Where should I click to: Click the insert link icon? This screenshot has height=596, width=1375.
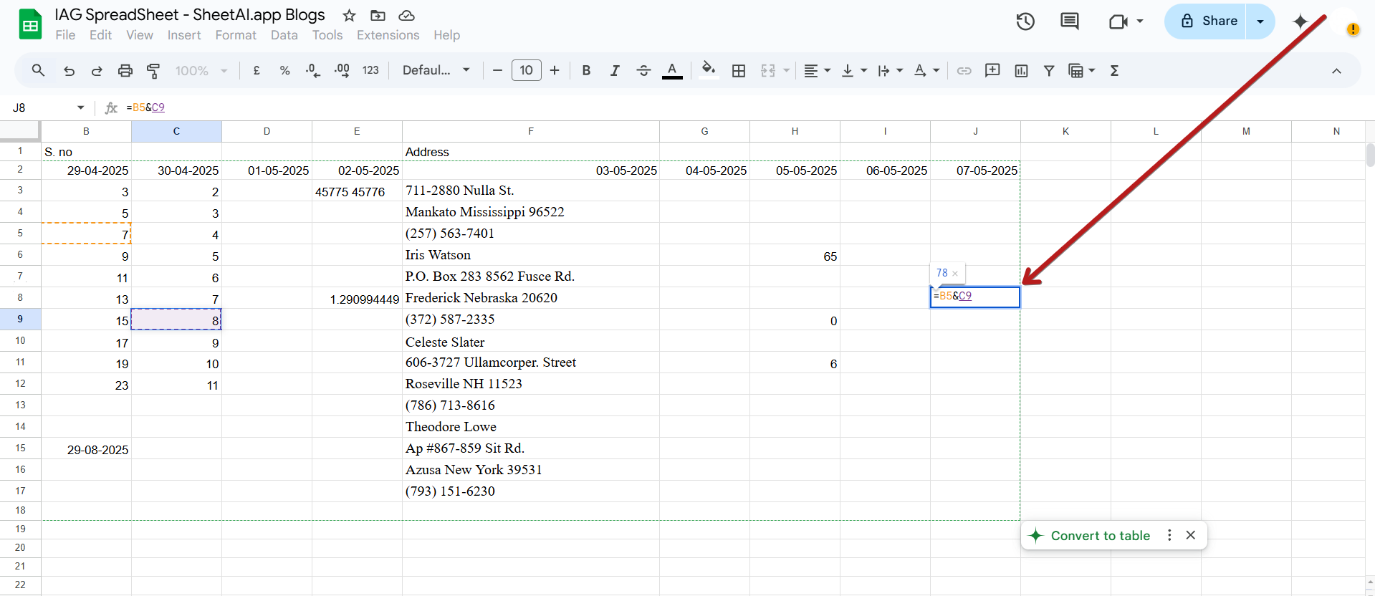(x=964, y=70)
